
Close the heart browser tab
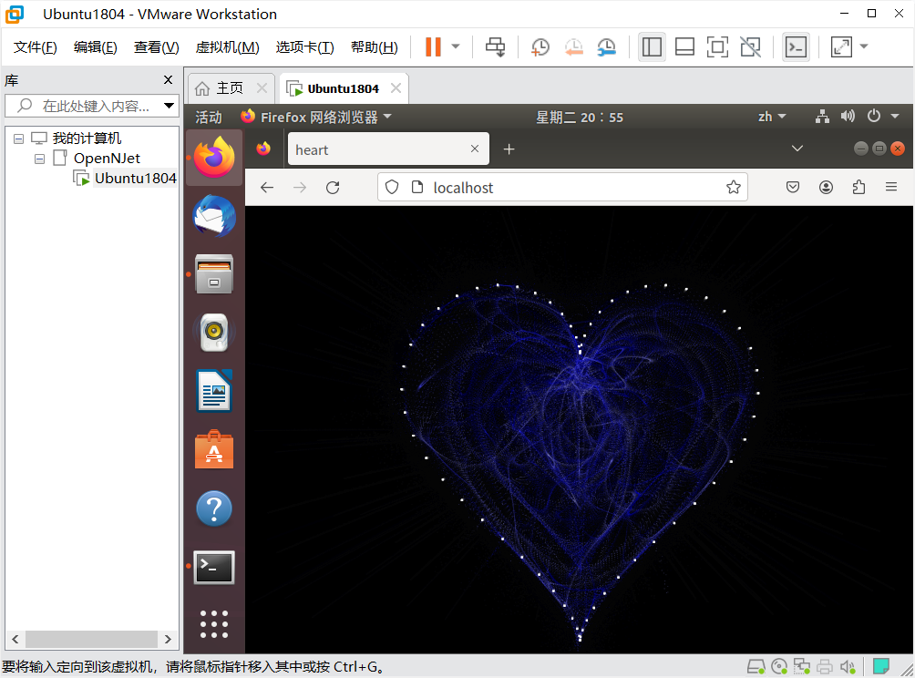pos(475,149)
